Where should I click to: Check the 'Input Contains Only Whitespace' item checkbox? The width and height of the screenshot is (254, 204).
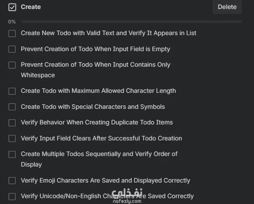[12, 65]
